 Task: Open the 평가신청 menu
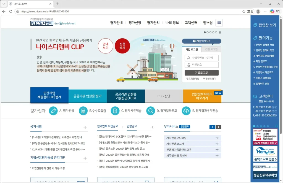point(135,23)
